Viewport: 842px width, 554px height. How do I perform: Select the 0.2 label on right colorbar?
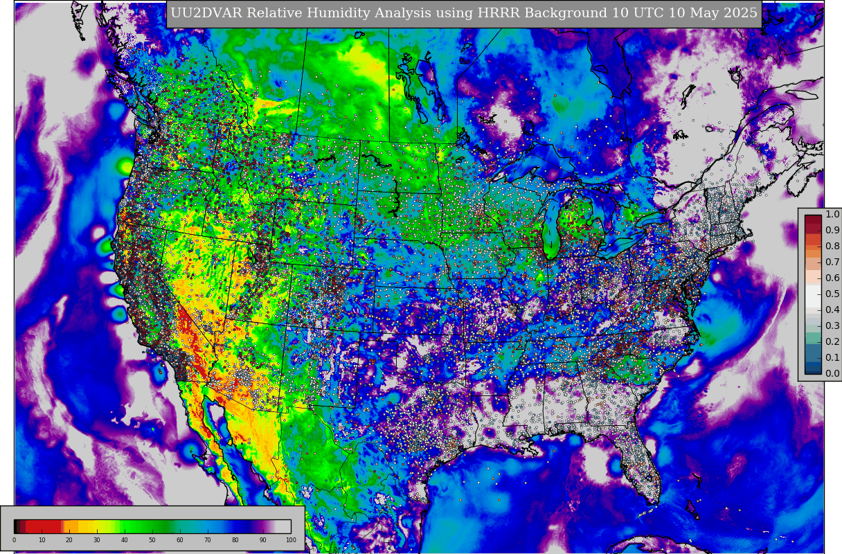tap(832, 341)
